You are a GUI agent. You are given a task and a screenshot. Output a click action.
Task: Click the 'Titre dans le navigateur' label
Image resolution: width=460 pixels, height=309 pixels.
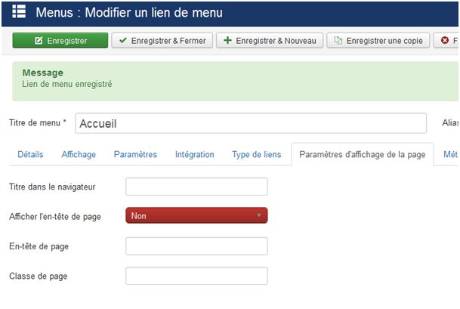click(52, 187)
